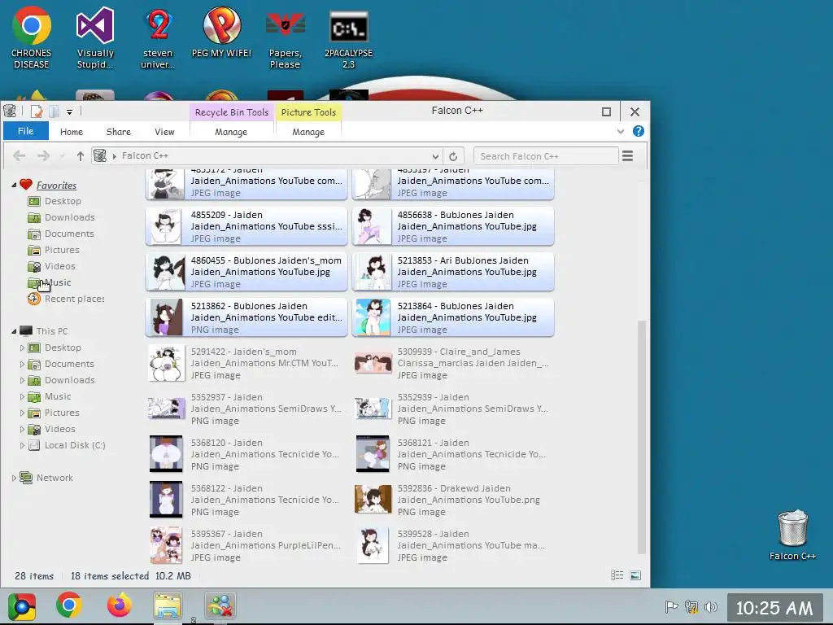This screenshot has width=833, height=625.
Task: Go forward with the Forward arrow
Action: coord(44,155)
